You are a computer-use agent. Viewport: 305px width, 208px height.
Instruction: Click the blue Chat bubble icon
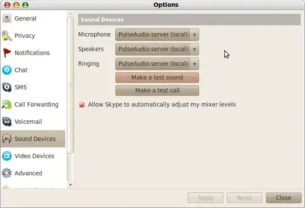(7, 70)
